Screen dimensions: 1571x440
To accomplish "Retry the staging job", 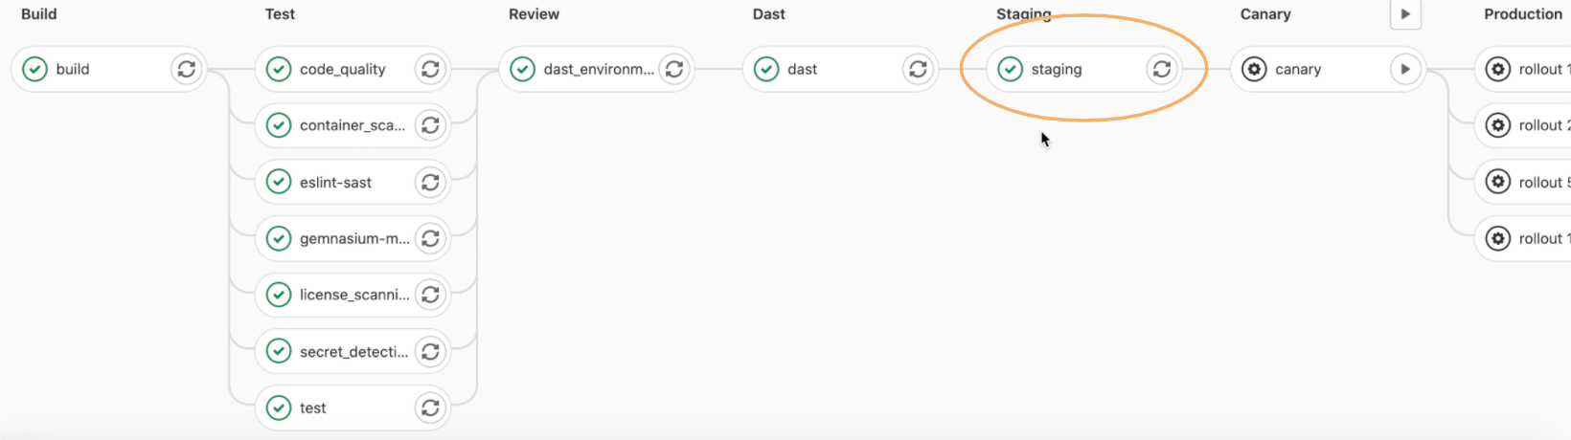I will tap(1162, 69).
